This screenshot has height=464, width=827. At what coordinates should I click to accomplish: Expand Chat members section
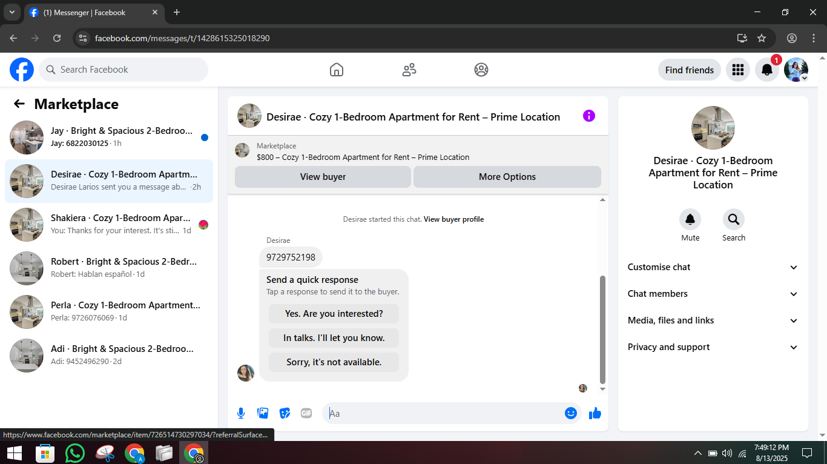pos(713,294)
